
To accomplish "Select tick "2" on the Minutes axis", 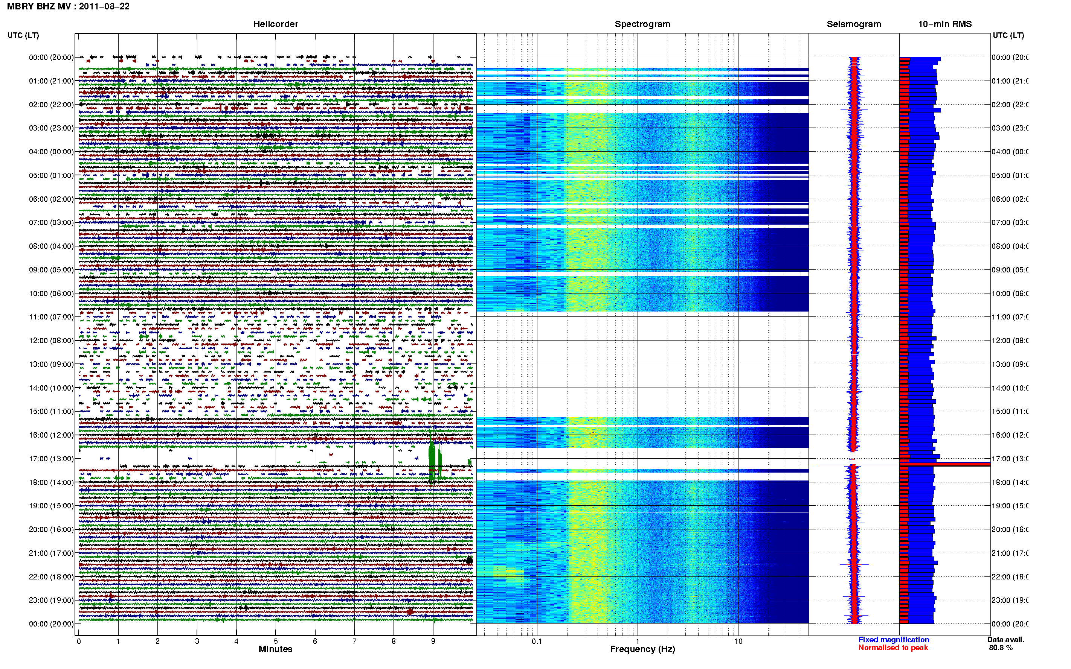I will point(158,641).
